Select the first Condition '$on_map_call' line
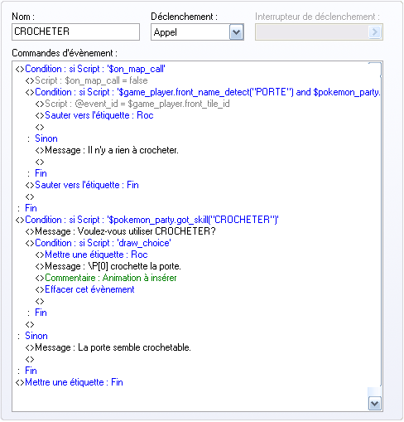 pyautogui.click(x=90, y=69)
